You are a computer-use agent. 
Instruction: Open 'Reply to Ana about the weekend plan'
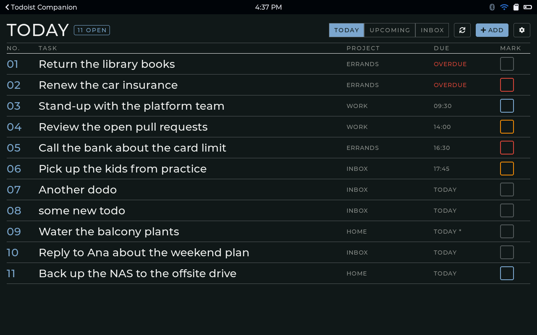pyautogui.click(x=144, y=253)
